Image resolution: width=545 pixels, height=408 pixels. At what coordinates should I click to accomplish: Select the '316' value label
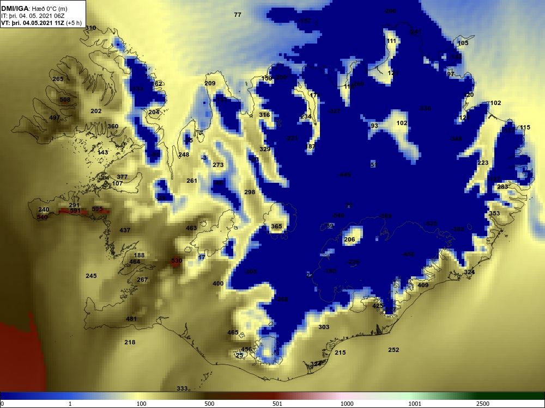(x=264, y=115)
